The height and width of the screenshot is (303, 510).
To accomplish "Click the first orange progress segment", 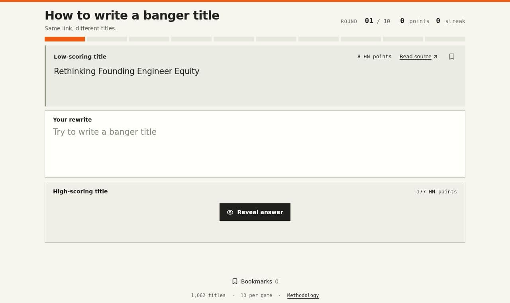I will pos(65,39).
